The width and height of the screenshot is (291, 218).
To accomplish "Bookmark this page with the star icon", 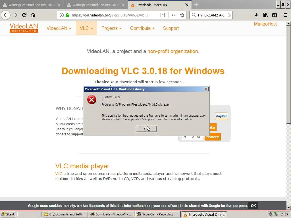I will point(182,15).
